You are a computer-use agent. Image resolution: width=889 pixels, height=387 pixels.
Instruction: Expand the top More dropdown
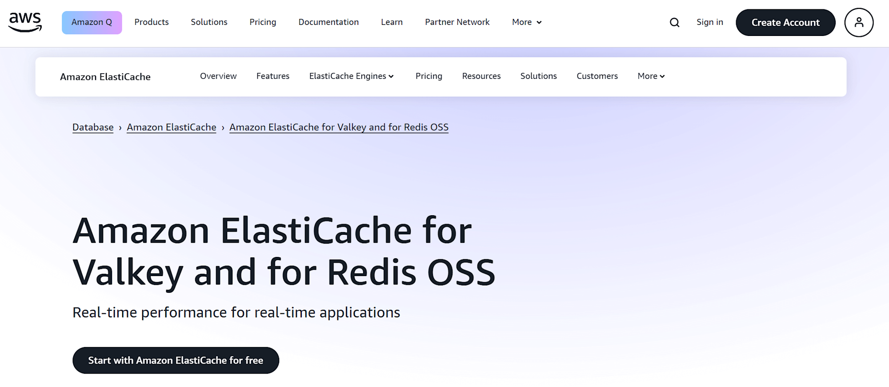tap(527, 22)
